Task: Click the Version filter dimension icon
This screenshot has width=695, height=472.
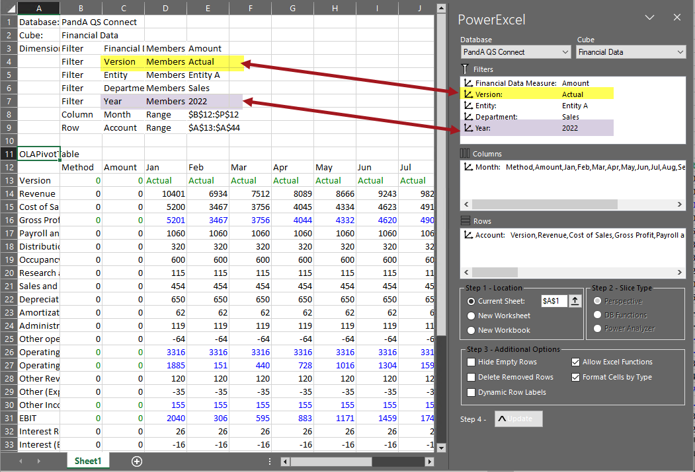Action: tap(468, 94)
